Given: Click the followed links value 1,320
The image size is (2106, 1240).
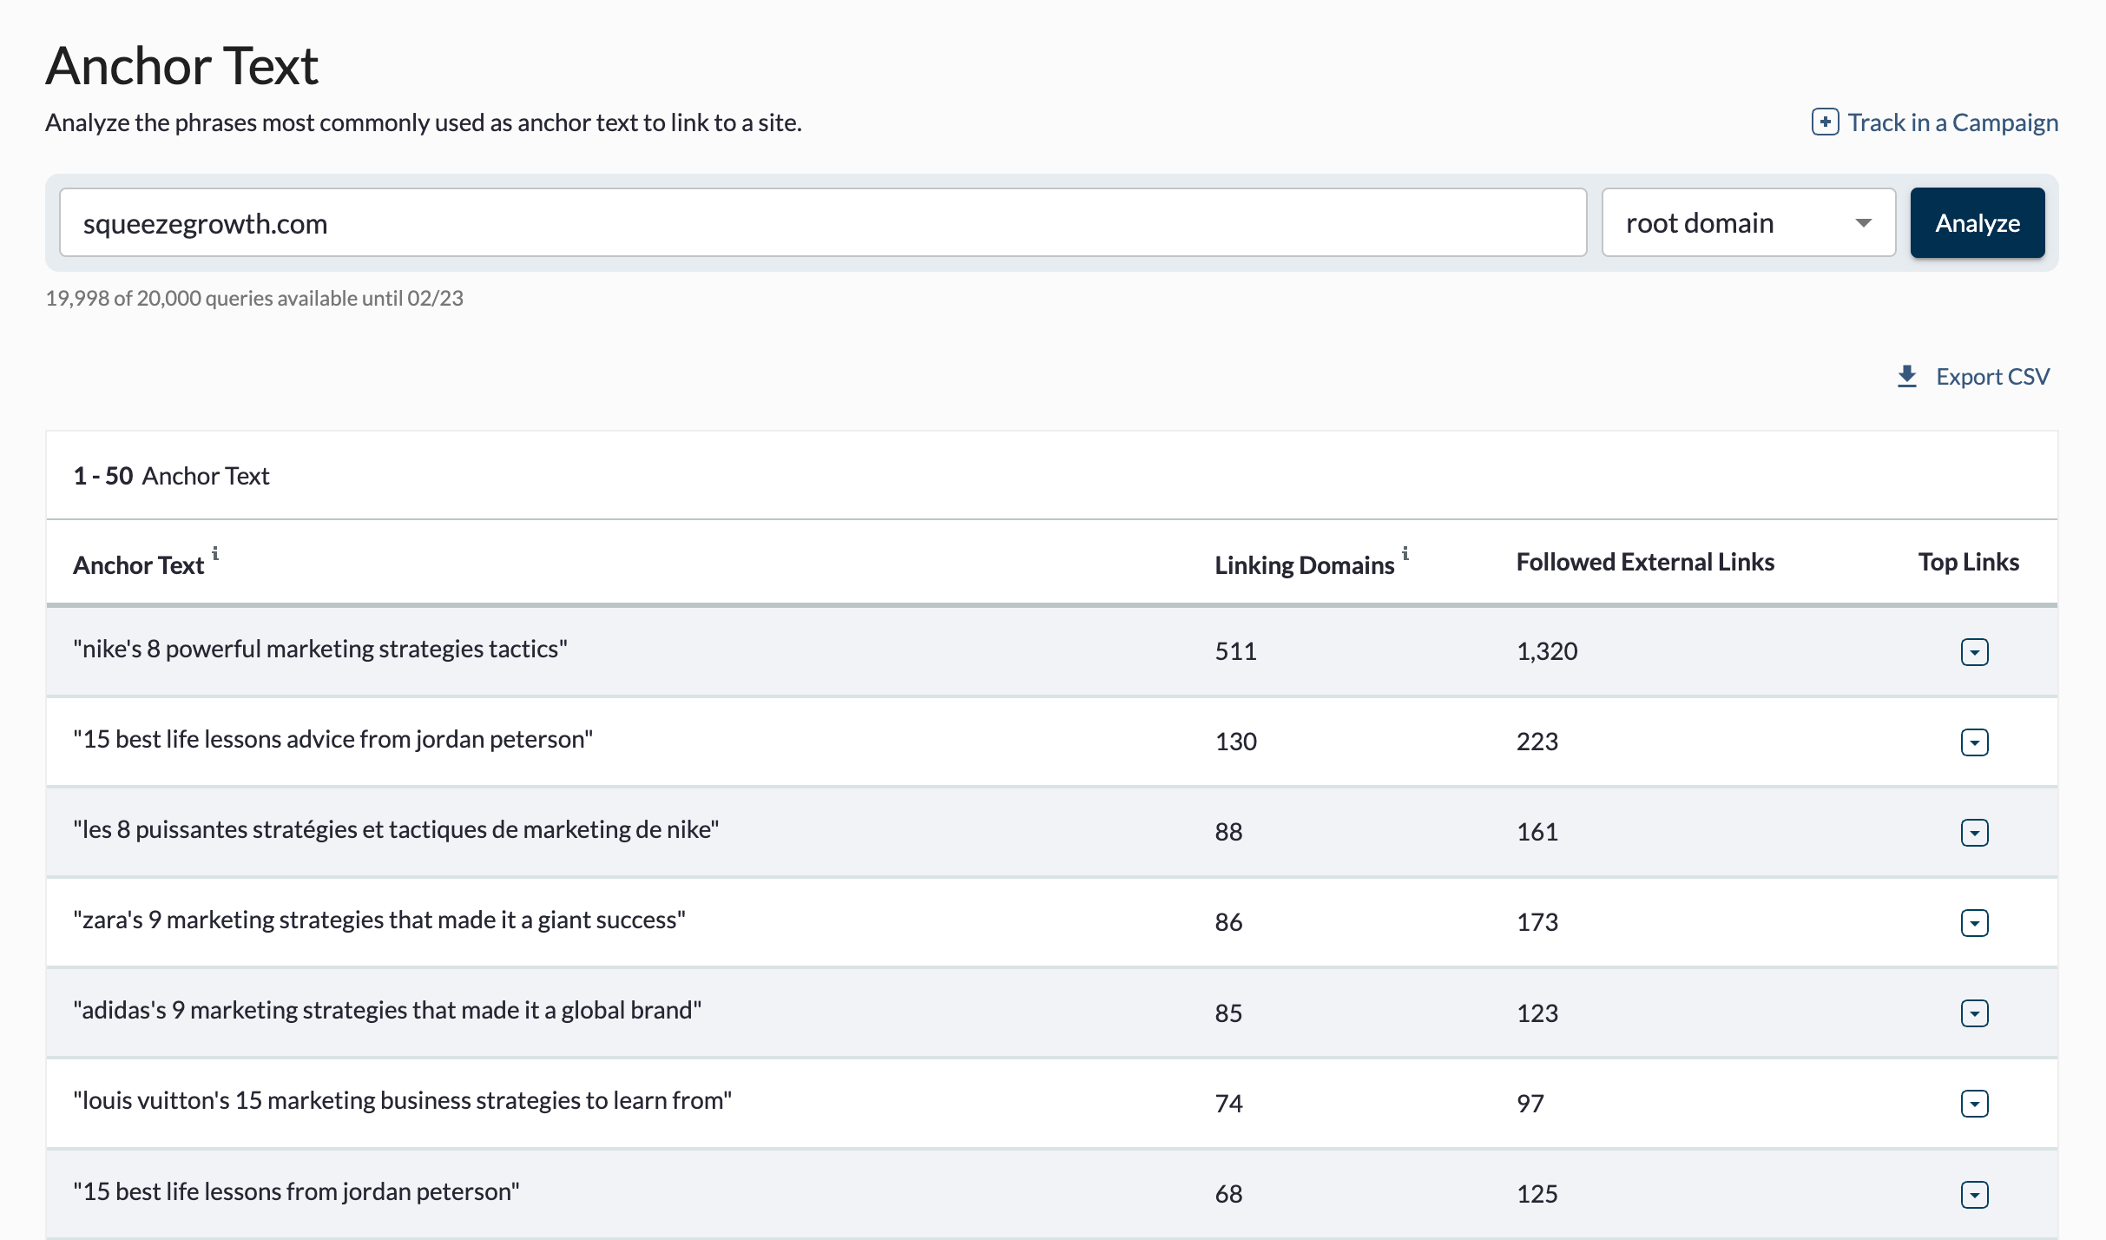Looking at the screenshot, I should (x=1547, y=651).
